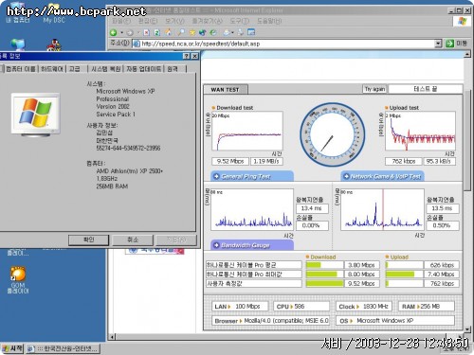The width and height of the screenshot is (474, 355).
Task: Open the 즐겨찾기(A) menu in Internet Explorer
Action: 208,21
